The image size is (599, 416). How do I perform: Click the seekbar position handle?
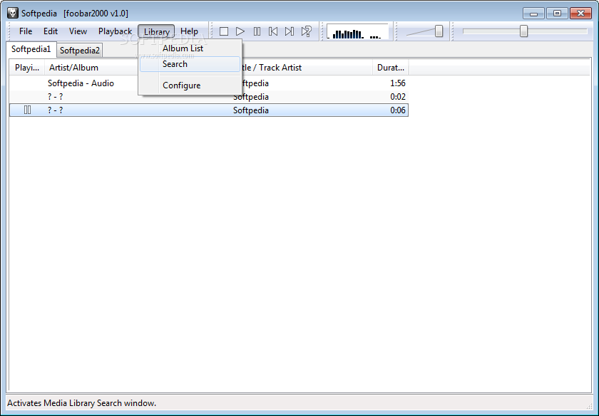point(523,31)
